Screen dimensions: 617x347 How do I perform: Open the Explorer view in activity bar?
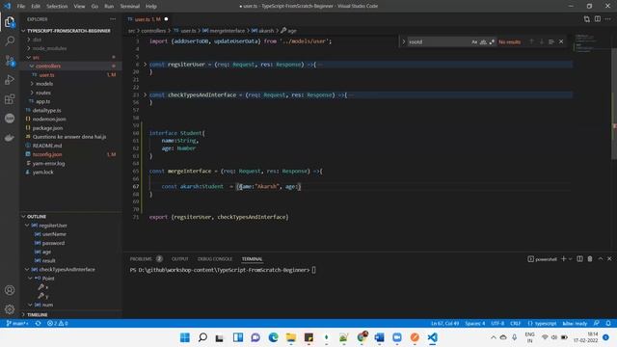(x=10, y=21)
